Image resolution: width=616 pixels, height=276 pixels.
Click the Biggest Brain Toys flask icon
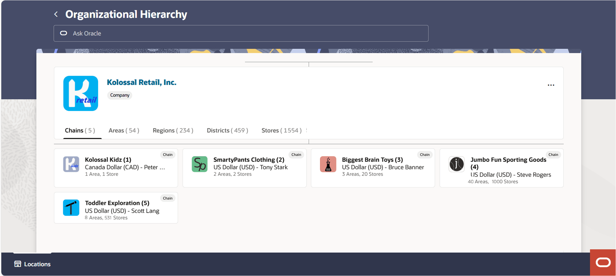328,164
